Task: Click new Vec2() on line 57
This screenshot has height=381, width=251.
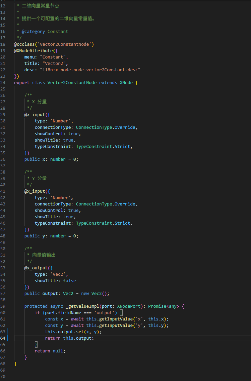Action: pyautogui.click(x=94, y=294)
